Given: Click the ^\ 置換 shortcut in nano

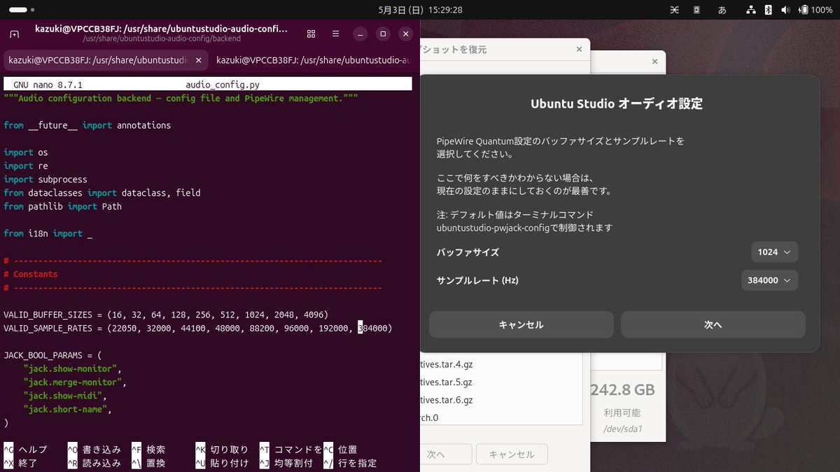Looking at the screenshot, I should coord(149,463).
